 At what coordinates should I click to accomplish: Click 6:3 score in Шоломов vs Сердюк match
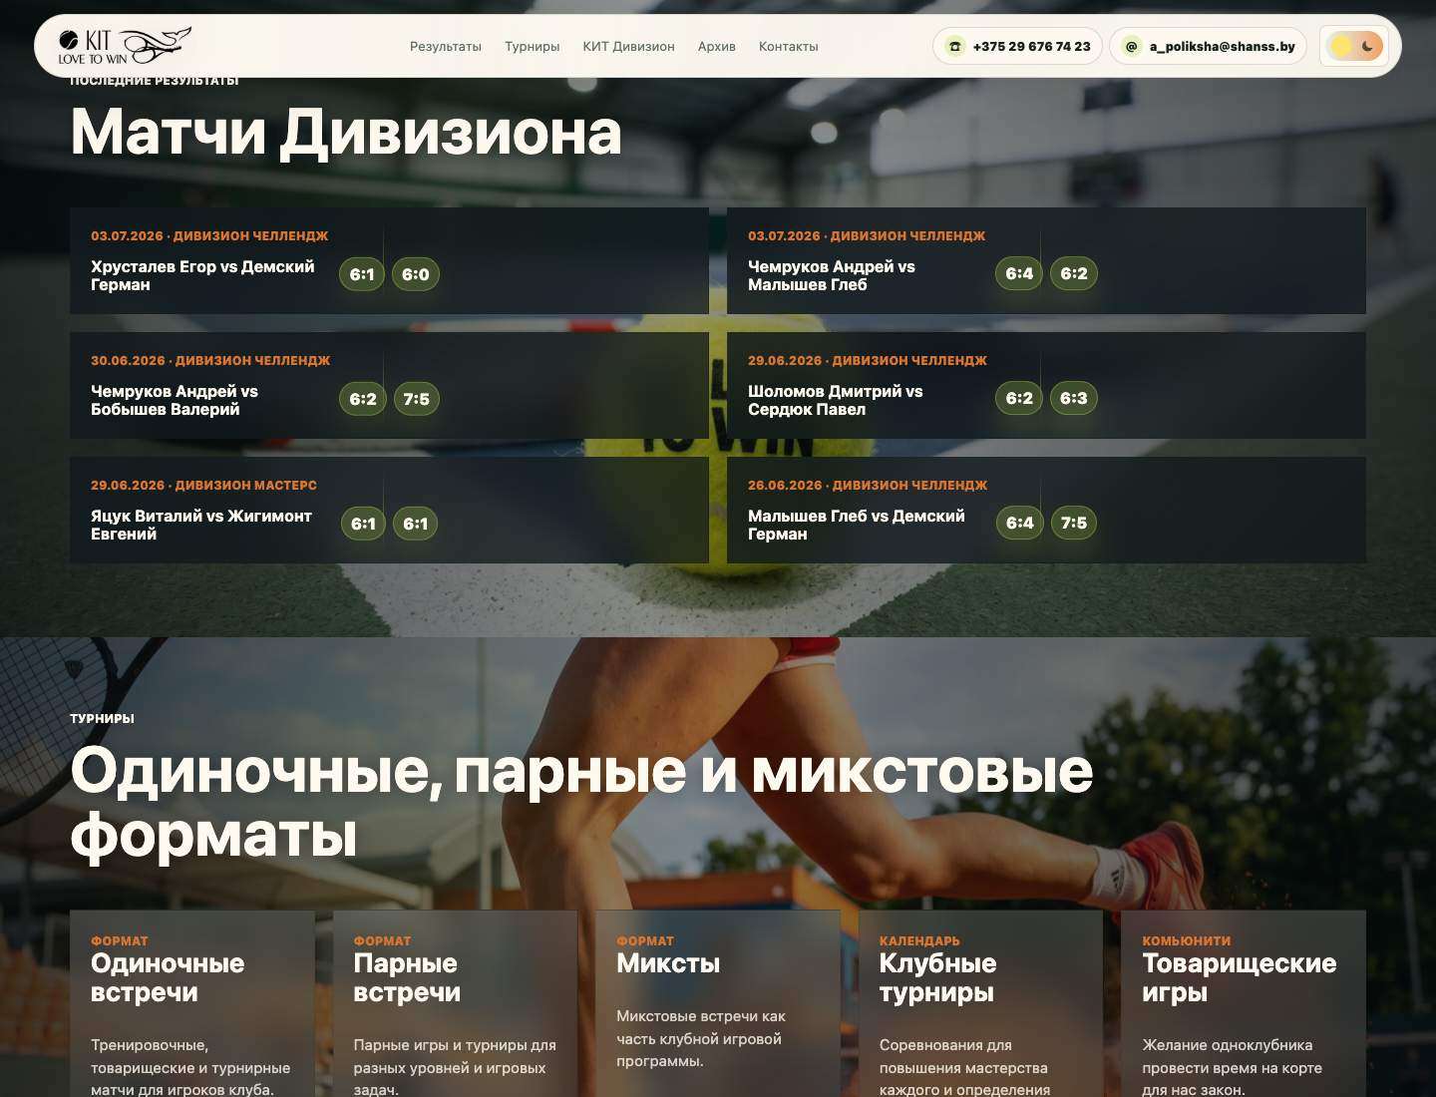click(x=1074, y=398)
